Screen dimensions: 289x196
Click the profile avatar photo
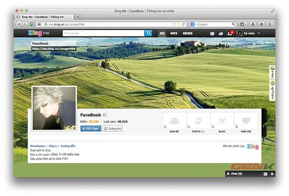point(54,108)
